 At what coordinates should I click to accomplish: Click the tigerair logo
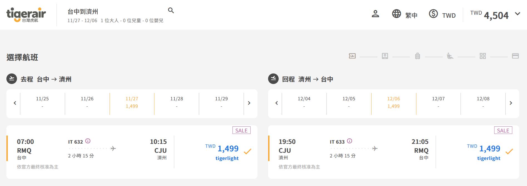coord(26,15)
